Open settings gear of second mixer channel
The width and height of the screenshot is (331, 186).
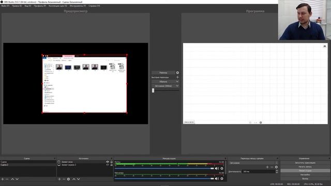coord(222,179)
